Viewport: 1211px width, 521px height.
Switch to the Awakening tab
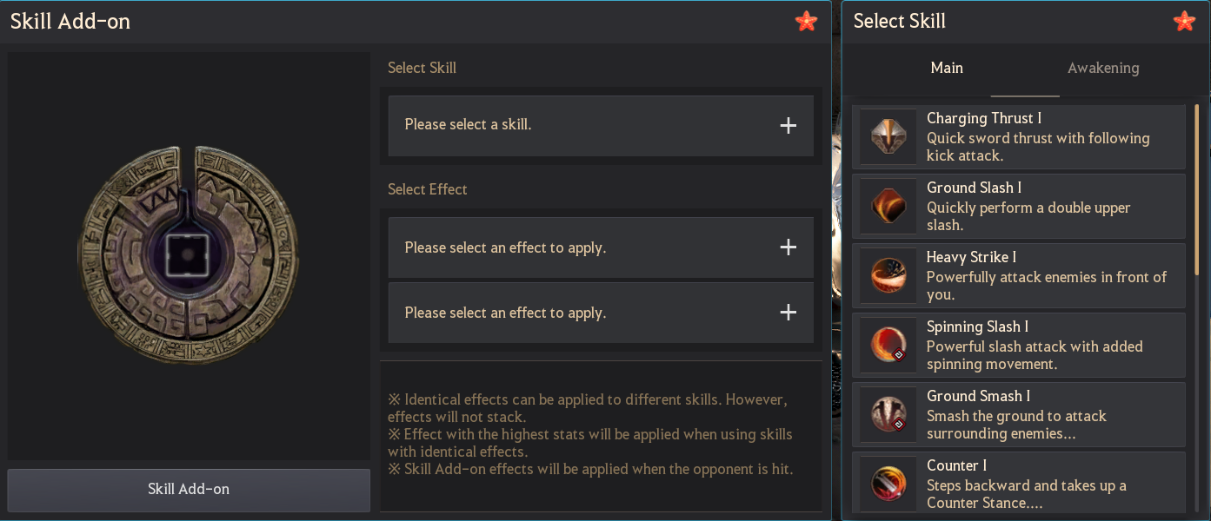(x=1103, y=68)
